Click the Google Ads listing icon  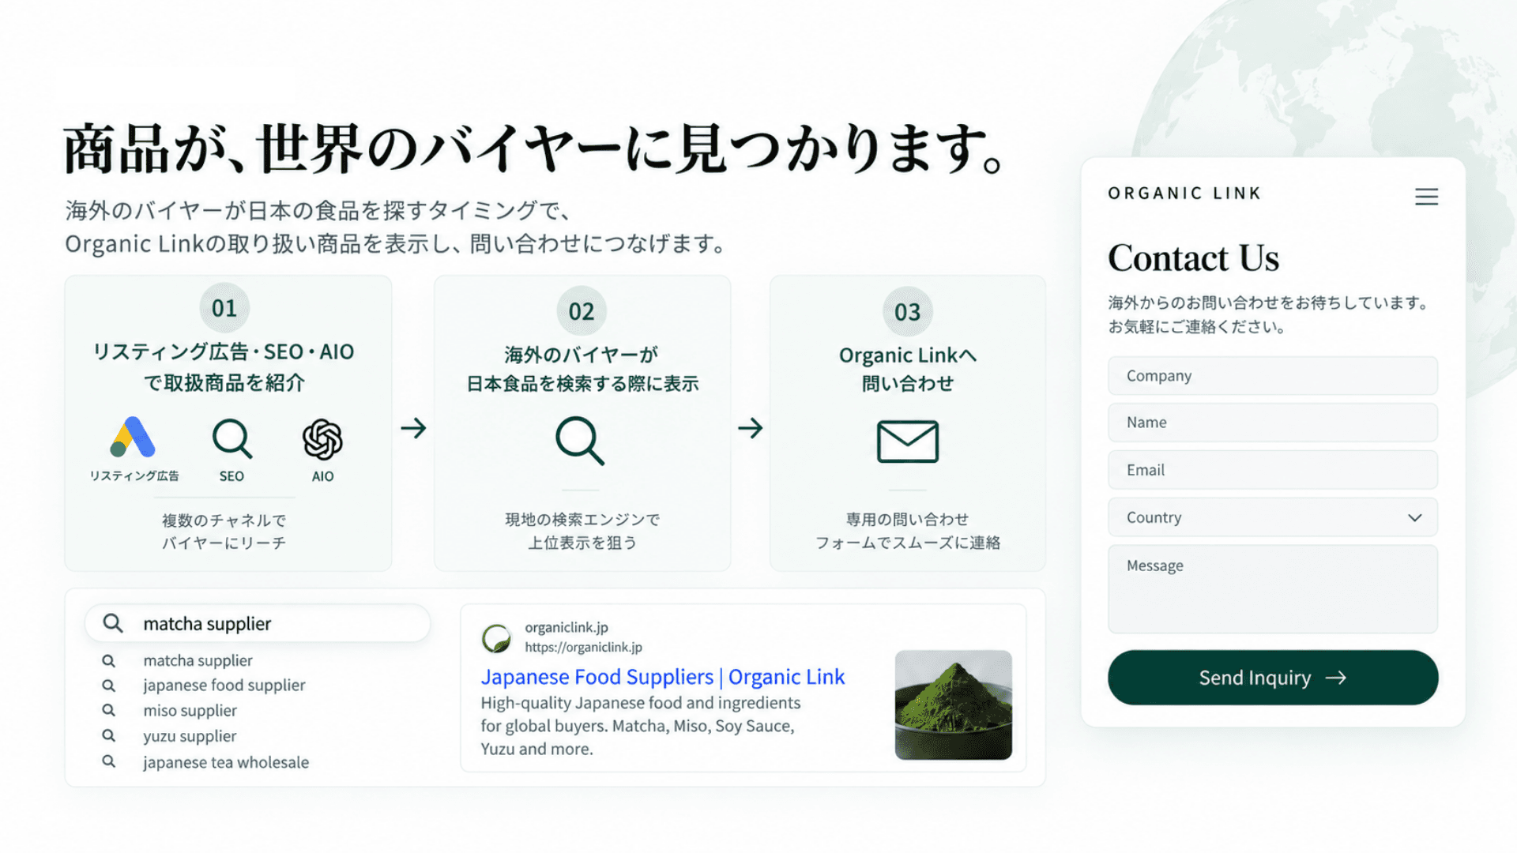pyautogui.click(x=133, y=437)
